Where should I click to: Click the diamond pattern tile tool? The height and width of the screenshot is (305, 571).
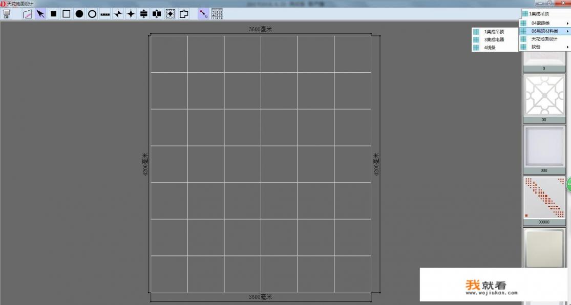pyautogui.click(x=170, y=14)
